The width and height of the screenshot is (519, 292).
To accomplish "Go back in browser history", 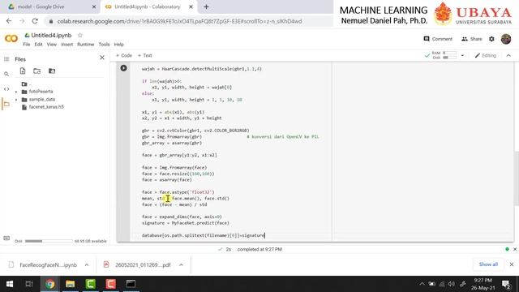I will tap(9, 21).
